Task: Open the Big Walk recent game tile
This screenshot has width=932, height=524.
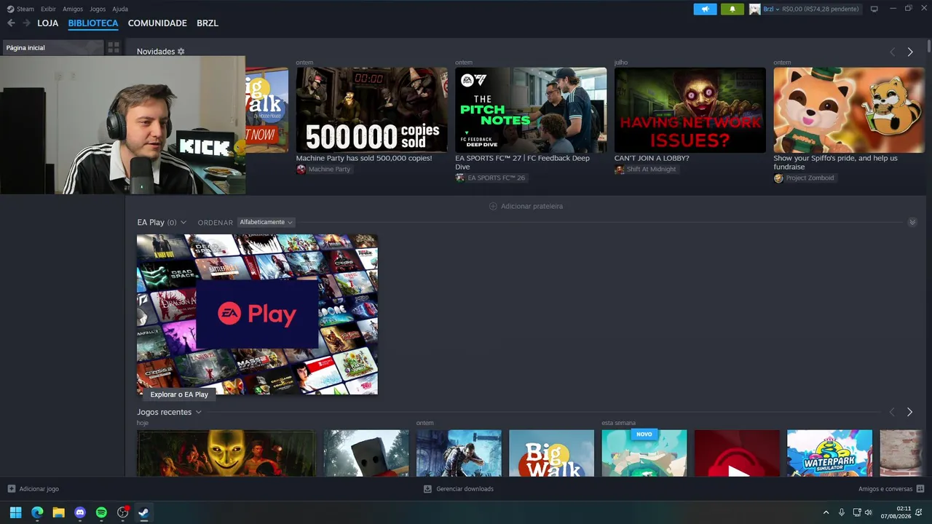Action: [551, 453]
